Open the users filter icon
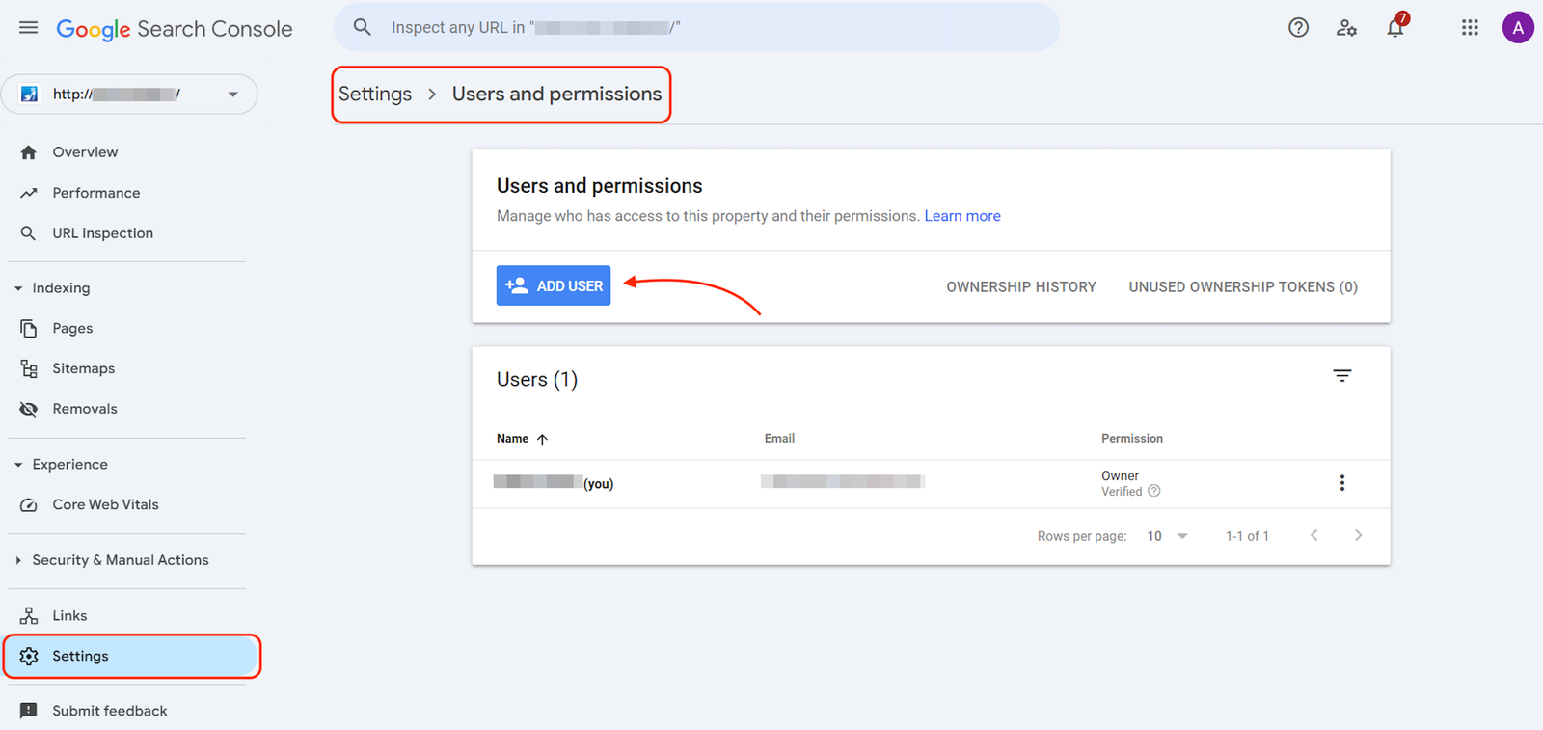The height and width of the screenshot is (730, 1543). [1341, 376]
